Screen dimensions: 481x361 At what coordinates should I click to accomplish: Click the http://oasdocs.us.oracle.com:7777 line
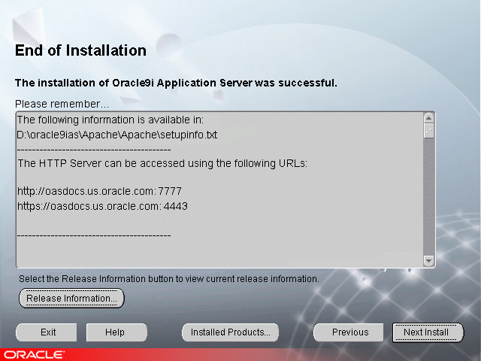(x=99, y=191)
